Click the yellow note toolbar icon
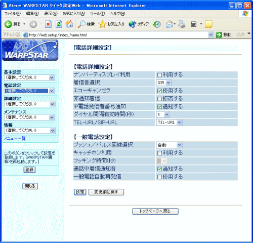 pyautogui.click(x=208, y=24)
